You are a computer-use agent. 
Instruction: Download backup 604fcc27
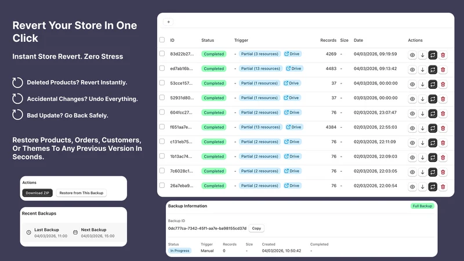point(423,114)
